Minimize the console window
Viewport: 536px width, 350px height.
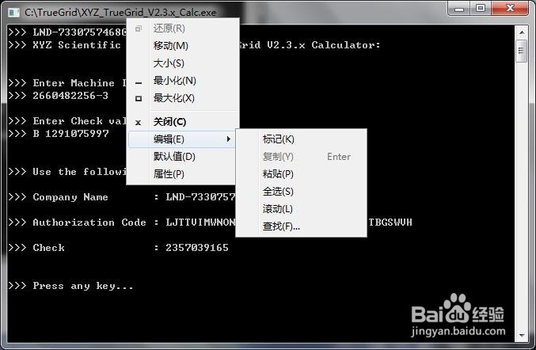tap(459, 8)
